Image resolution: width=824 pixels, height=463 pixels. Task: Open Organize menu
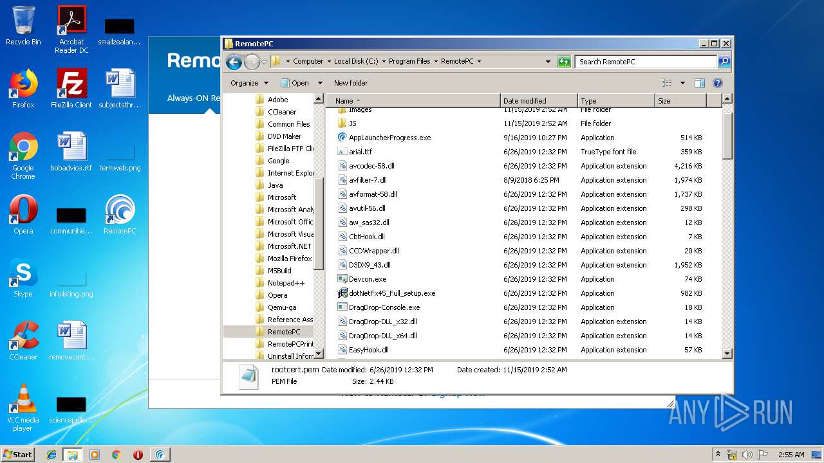click(249, 83)
